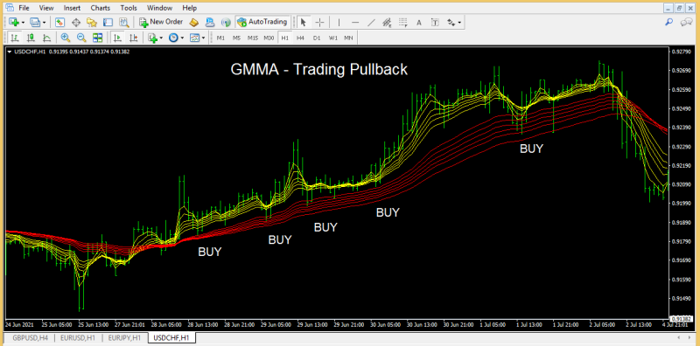Image resolution: width=700 pixels, height=346 pixels.
Task: Expand the Arrows objects dropdown
Action: coord(460,23)
